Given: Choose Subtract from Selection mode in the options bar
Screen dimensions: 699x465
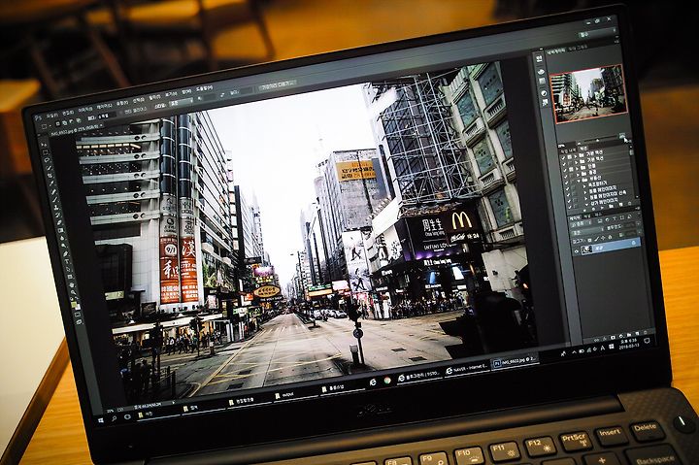Looking at the screenshot, I should tap(71, 121).
